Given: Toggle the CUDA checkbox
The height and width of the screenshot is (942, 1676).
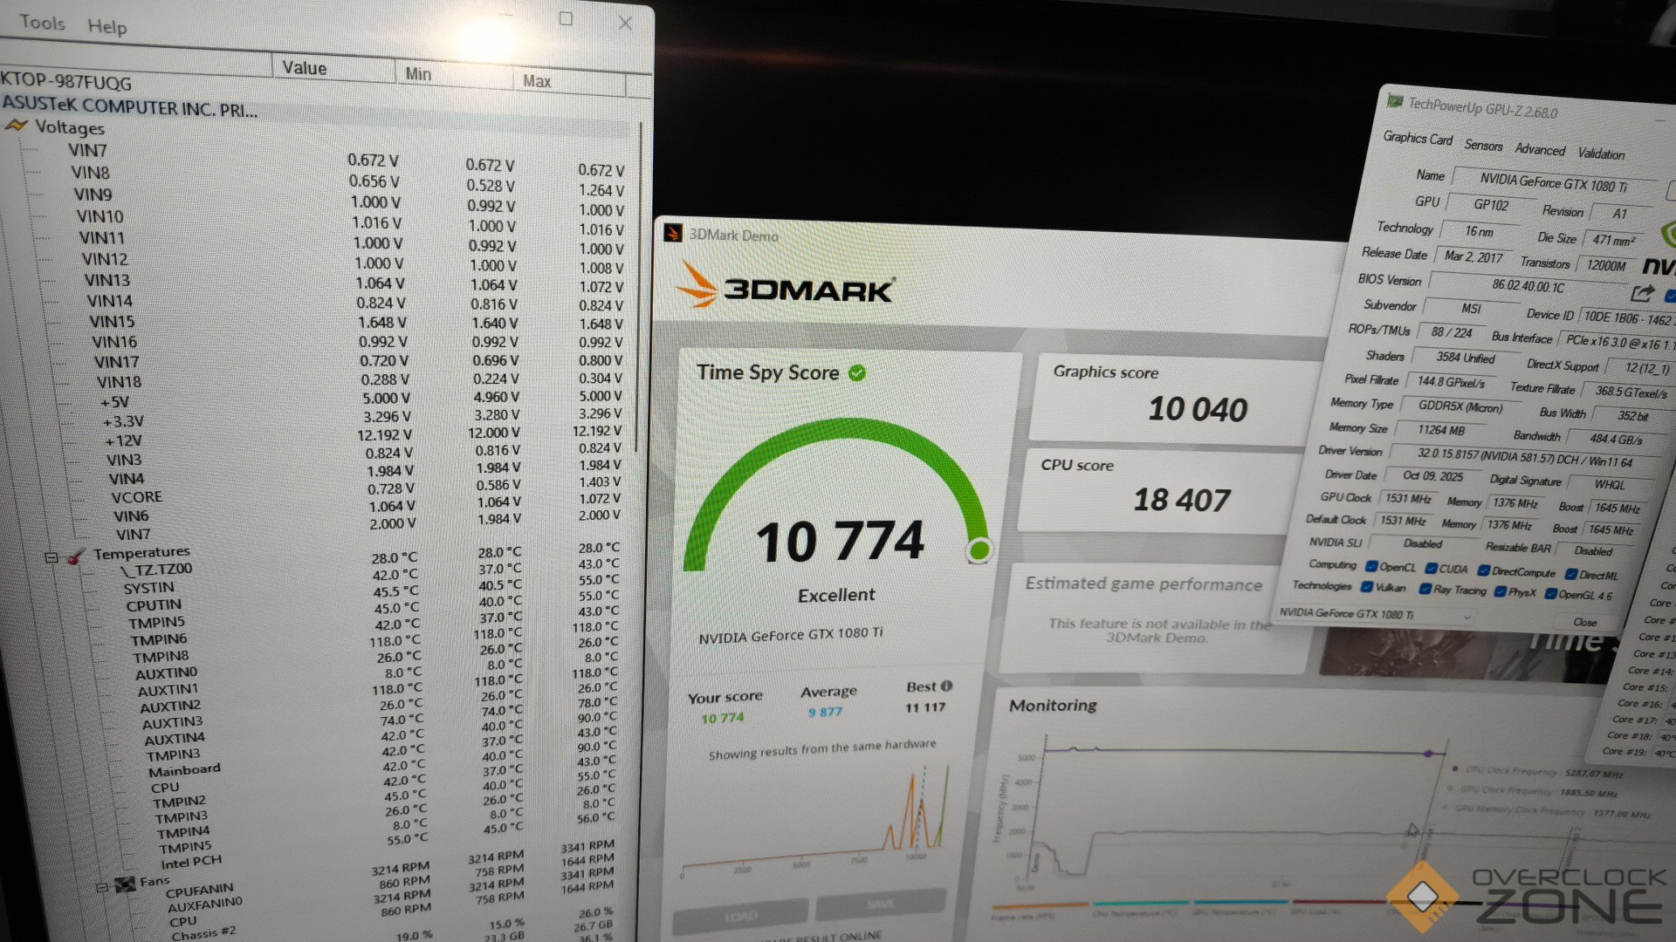Looking at the screenshot, I should pos(1431,569).
